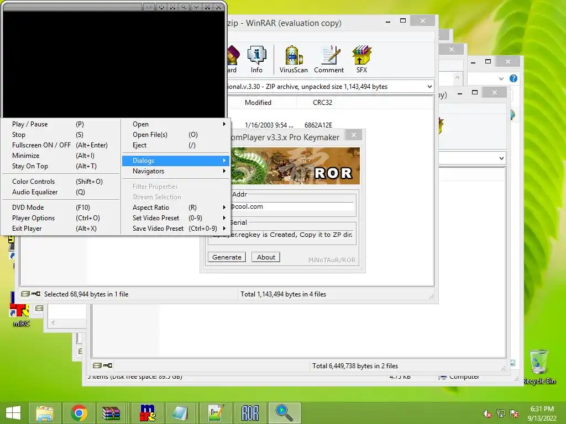Click the Generate button
The height and width of the screenshot is (424, 566).
point(227,257)
